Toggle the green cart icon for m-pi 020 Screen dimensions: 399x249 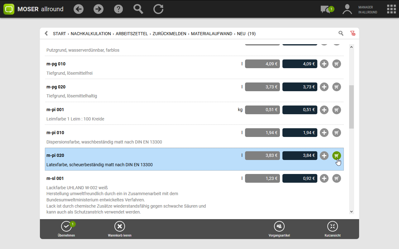point(336,156)
